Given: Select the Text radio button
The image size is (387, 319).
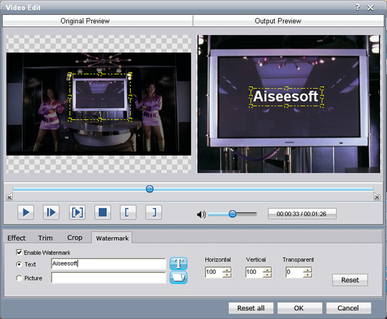Looking at the screenshot, I should pos(19,264).
